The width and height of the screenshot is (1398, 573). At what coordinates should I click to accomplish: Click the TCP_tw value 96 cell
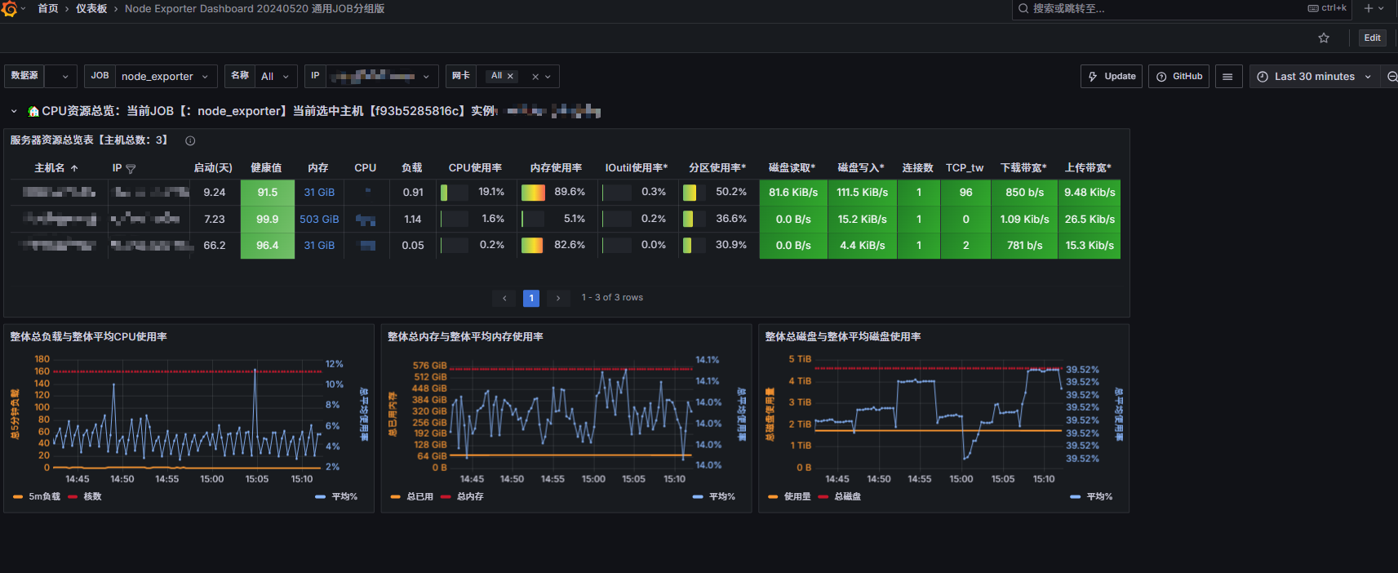click(x=965, y=193)
